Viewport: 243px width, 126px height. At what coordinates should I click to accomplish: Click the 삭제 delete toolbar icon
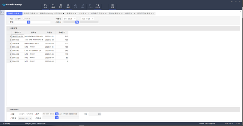[68, 6]
